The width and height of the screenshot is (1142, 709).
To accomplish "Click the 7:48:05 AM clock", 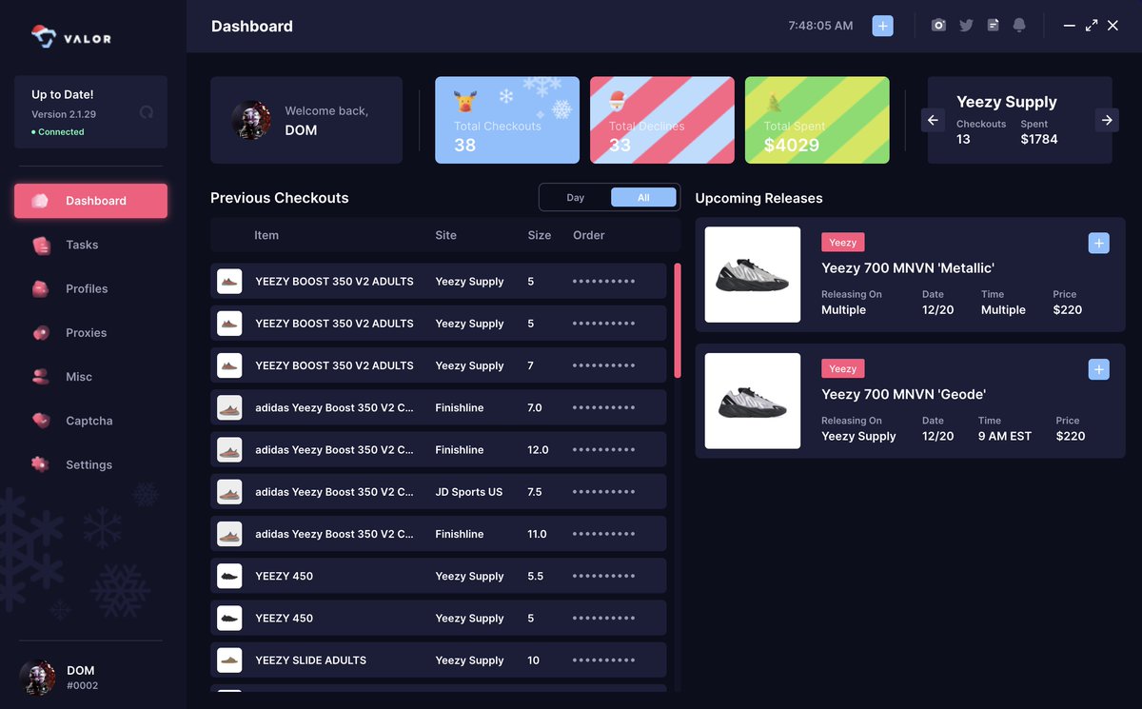I will (x=820, y=26).
